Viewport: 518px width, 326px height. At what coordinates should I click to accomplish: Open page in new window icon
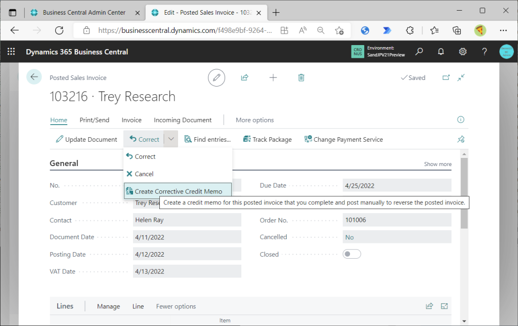[446, 77]
